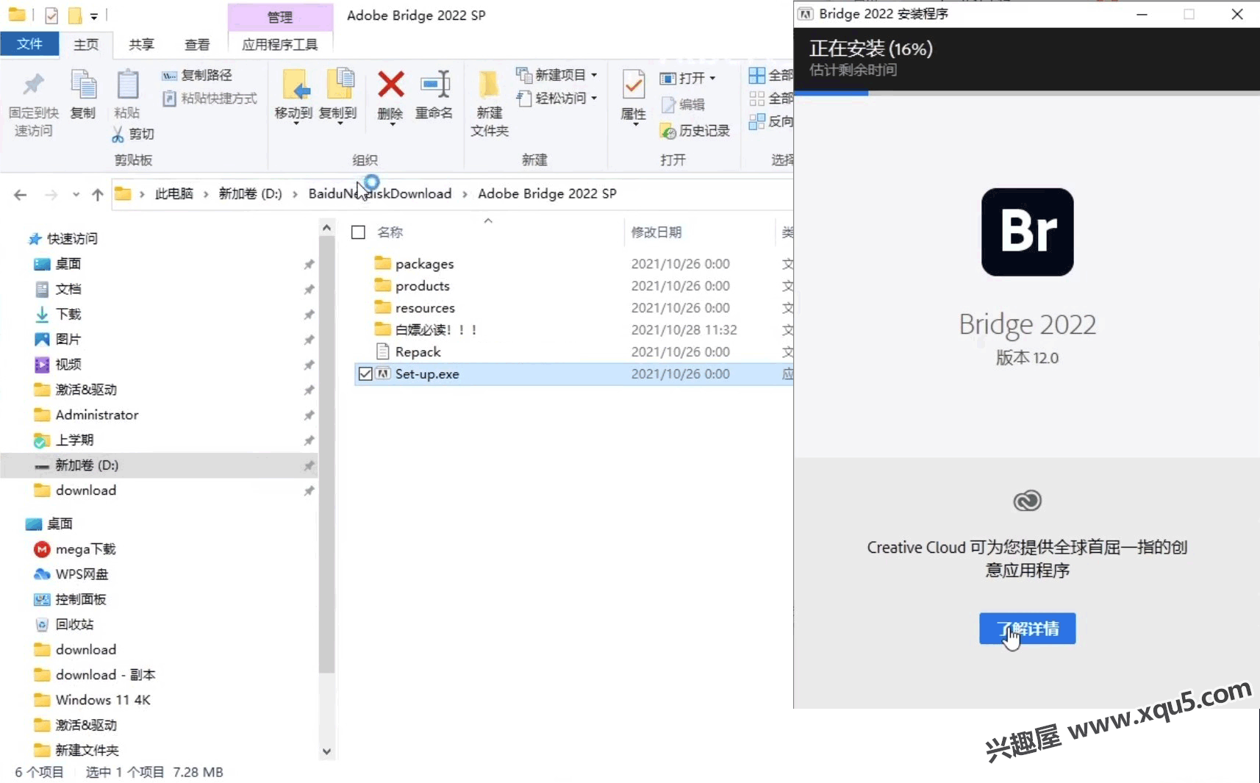Image resolution: width=1260 pixels, height=783 pixels.
Task: Click quick access toolbar new folder icon
Action: pyautogui.click(x=74, y=15)
